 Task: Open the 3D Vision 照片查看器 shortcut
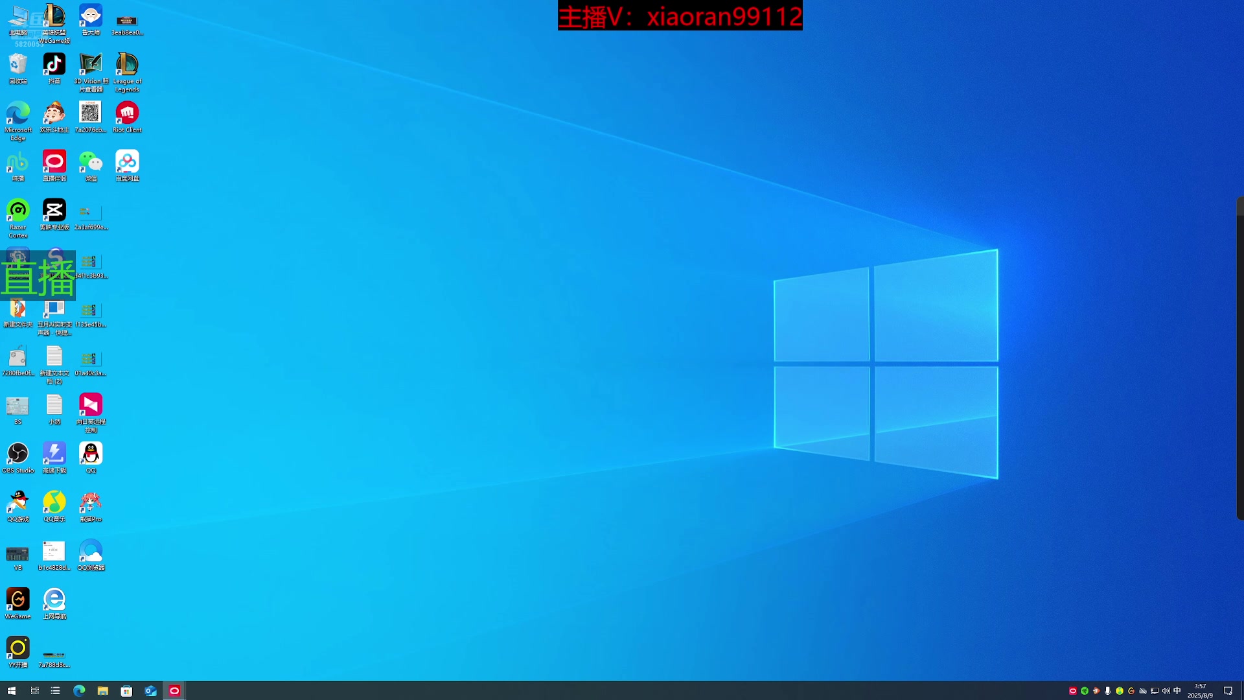click(x=91, y=73)
